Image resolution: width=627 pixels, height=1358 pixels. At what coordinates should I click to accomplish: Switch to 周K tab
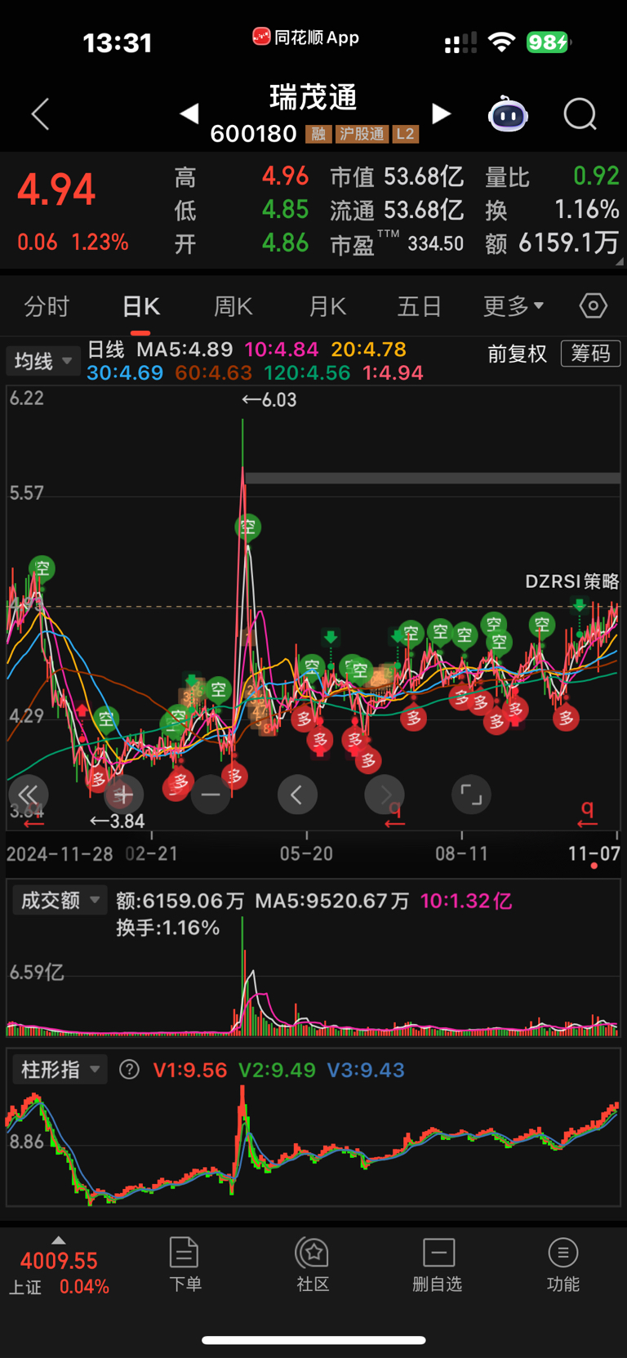(233, 306)
